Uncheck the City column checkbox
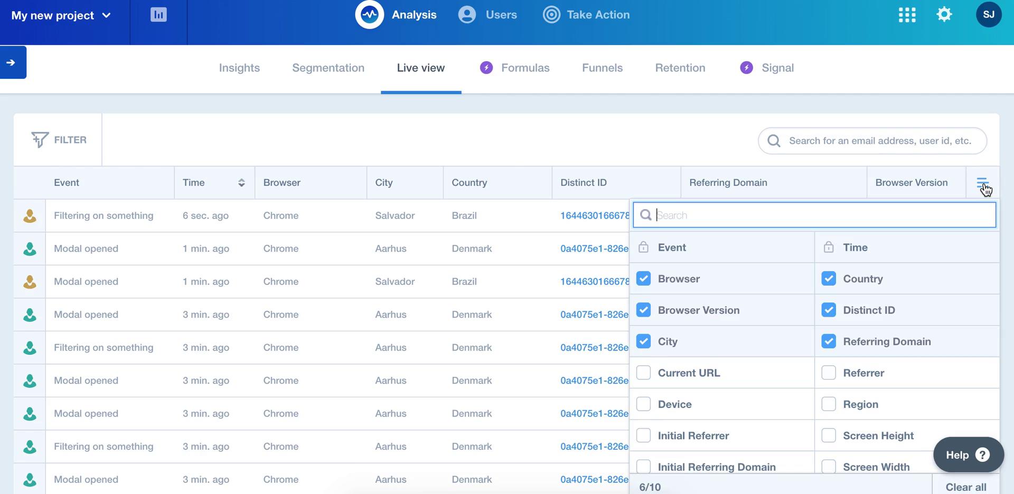 coord(643,341)
